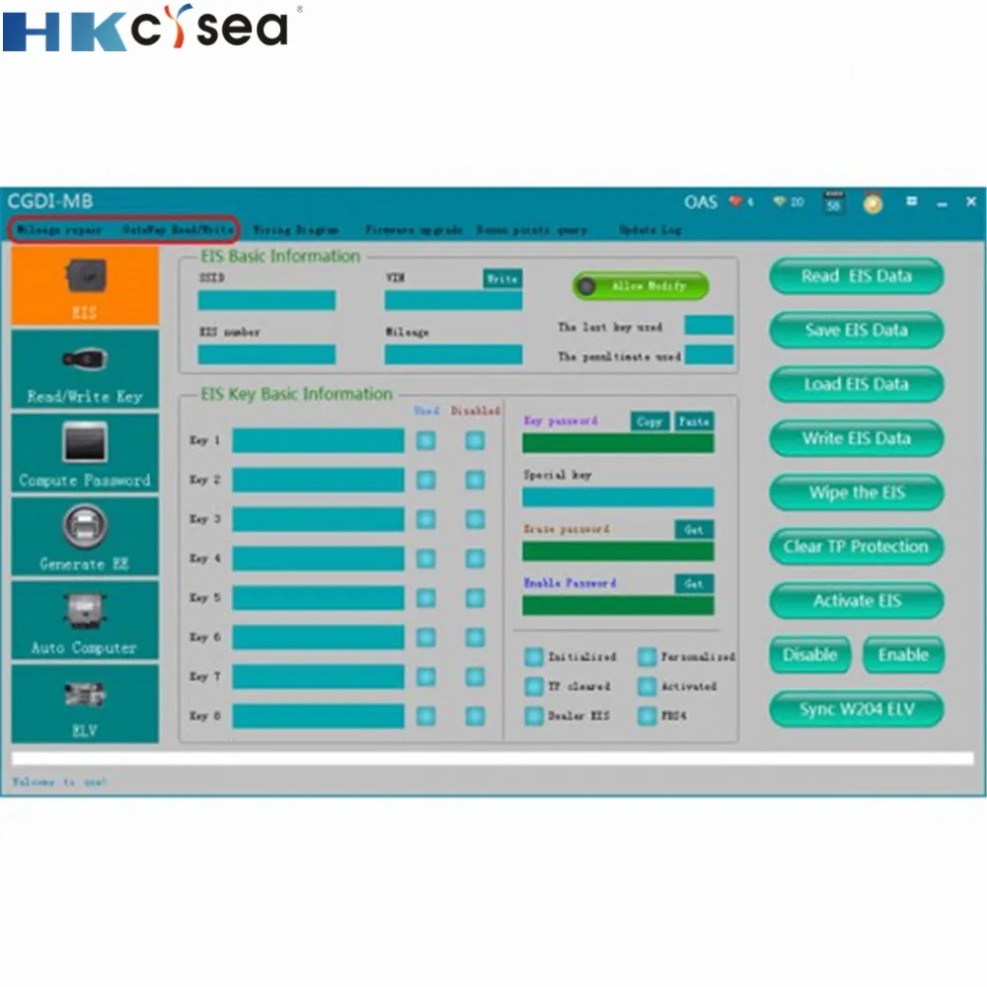
Task: Check the FBS4 checkbox
Action: [x=647, y=717]
